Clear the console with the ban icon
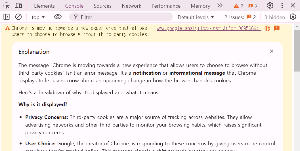The image size is (300, 151). (x=18, y=17)
